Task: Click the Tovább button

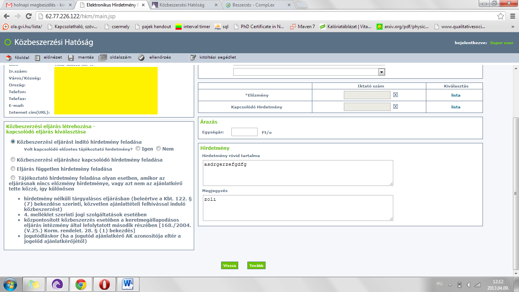Action: pyautogui.click(x=256, y=265)
